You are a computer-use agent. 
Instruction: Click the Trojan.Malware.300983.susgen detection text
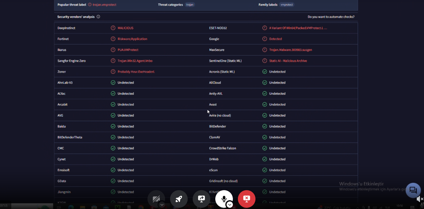click(291, 50)
